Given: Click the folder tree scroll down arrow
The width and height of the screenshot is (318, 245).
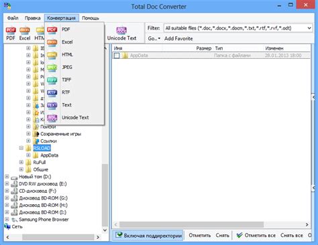Looking at the screenshot, I should [105, 230].
